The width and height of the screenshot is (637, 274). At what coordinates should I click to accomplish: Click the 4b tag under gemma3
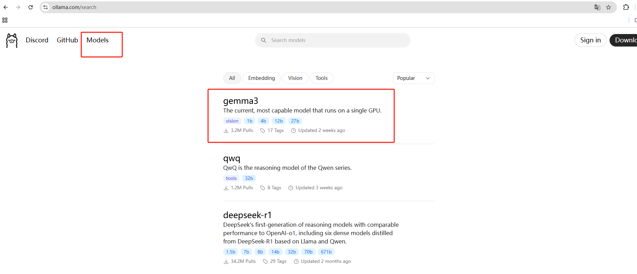[263, 121]
